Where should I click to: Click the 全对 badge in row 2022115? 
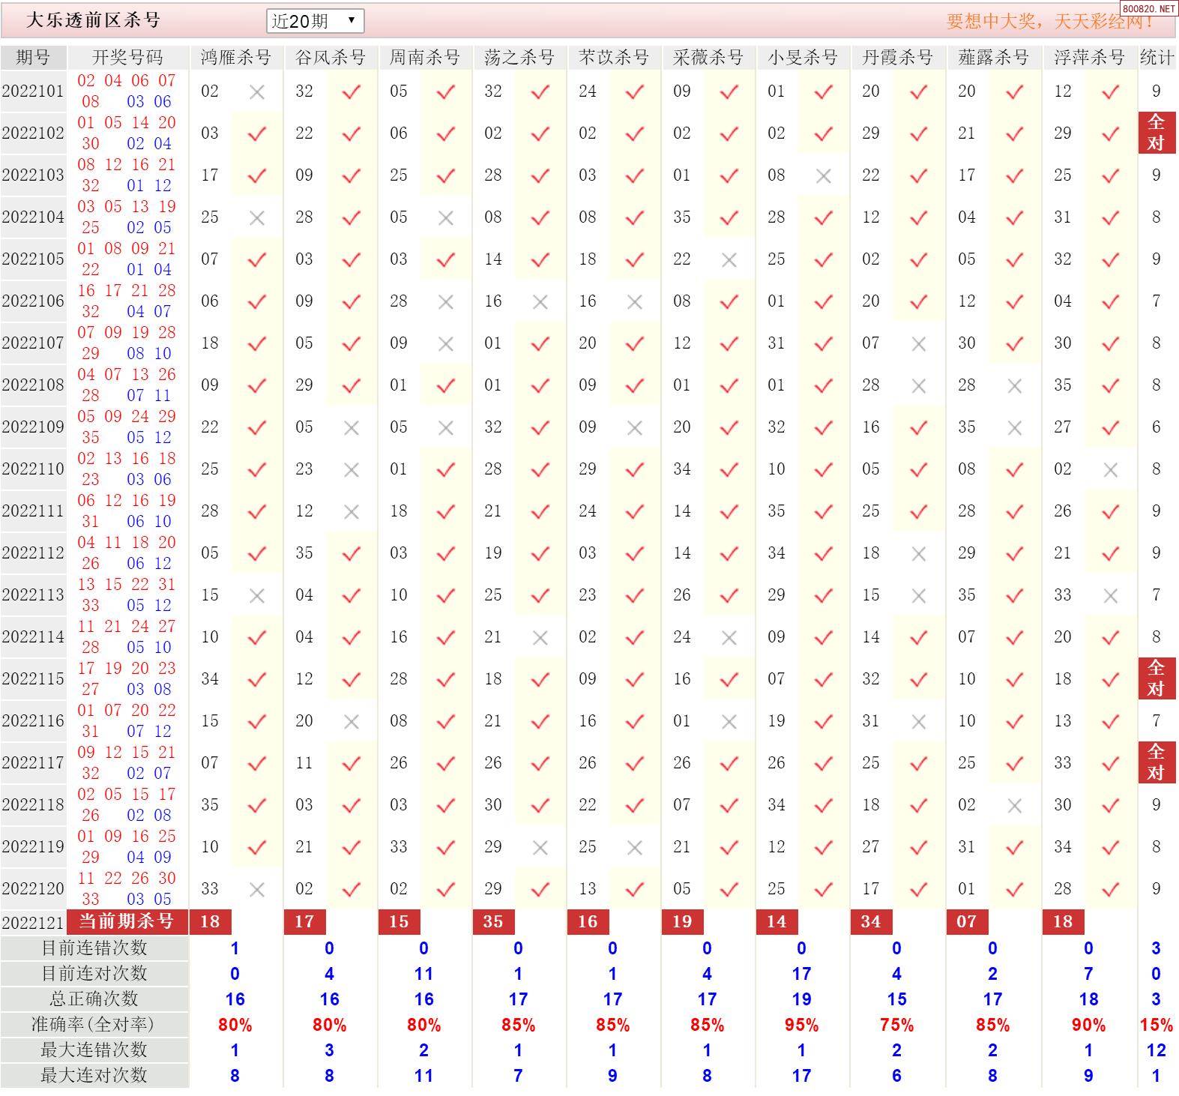pos(1157,678)
